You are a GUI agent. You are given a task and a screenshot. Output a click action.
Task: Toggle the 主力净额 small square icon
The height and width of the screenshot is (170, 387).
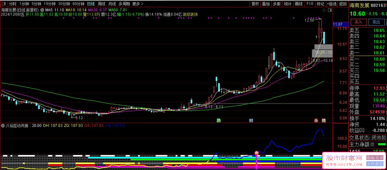tap(372, 144)
